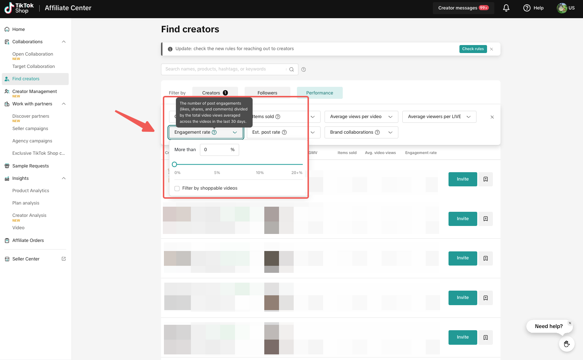This screenshot has width=583, height=360.
Task: Click the Help question mark icon
Action: [527, 8]
